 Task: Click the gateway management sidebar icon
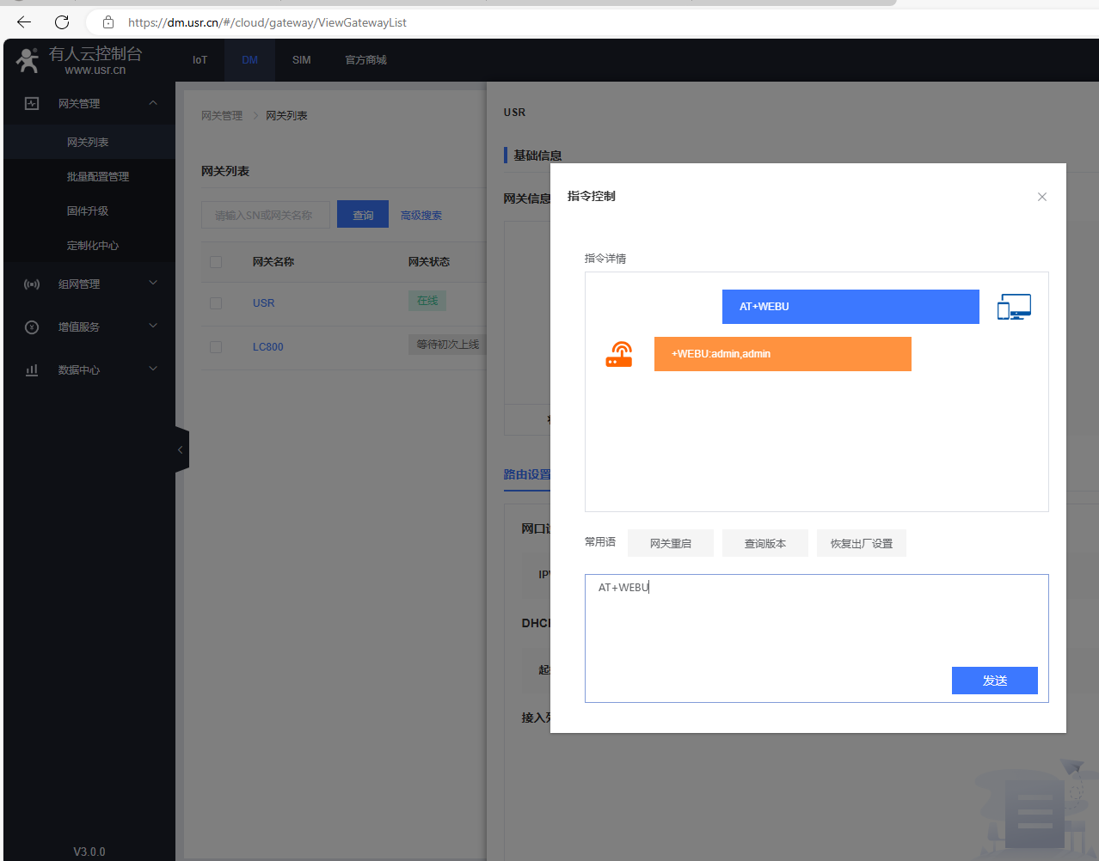(x=32, y=103)
